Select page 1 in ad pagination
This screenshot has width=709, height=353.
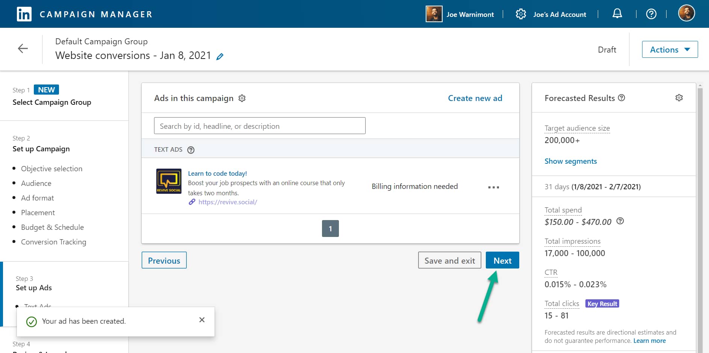[x=330, y=228]
